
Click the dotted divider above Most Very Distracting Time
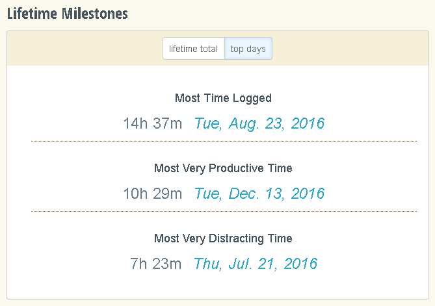point(224,212)
